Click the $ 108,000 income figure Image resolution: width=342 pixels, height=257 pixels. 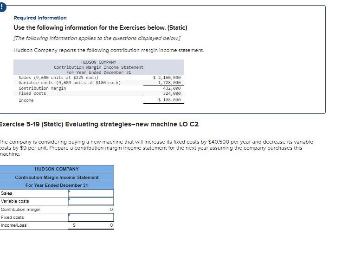click(x=169, y=100)
